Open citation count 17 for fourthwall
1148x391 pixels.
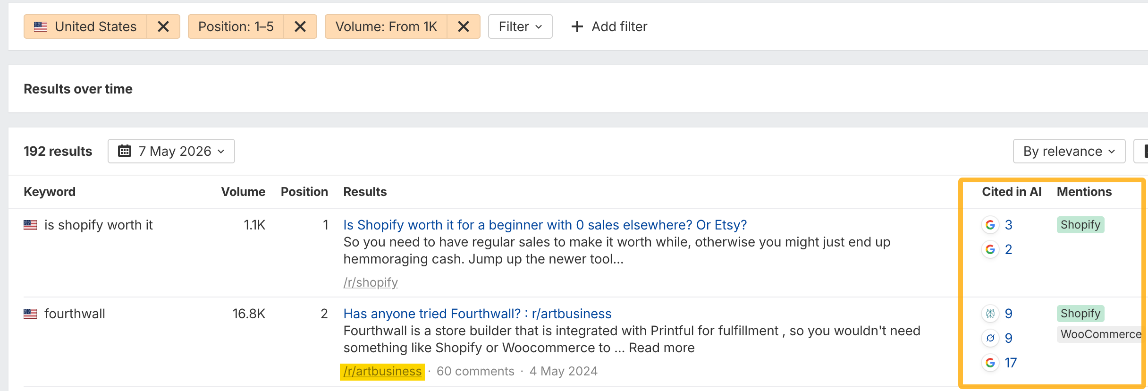[1011, 363]
